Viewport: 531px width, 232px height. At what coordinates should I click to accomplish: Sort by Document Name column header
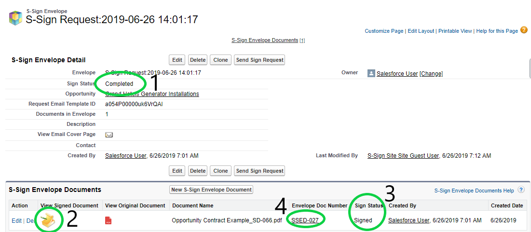pos(193,205)
